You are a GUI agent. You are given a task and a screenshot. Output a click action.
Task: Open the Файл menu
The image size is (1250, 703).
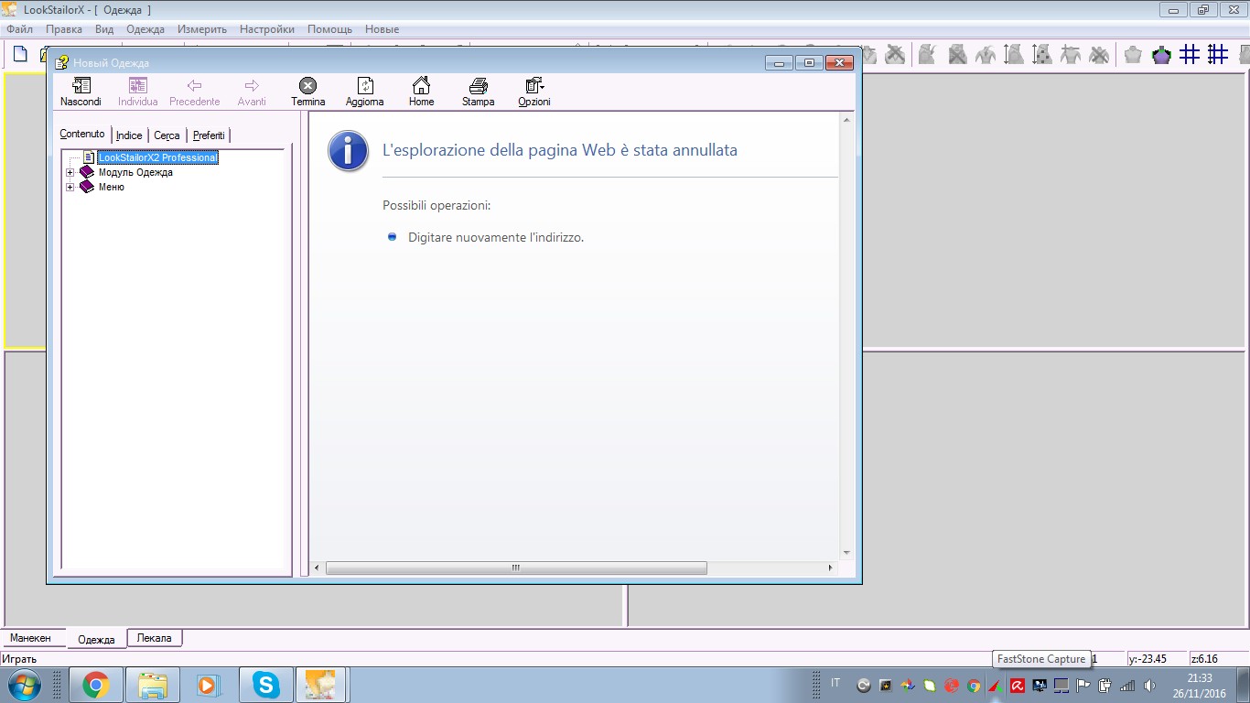[19, 29]
